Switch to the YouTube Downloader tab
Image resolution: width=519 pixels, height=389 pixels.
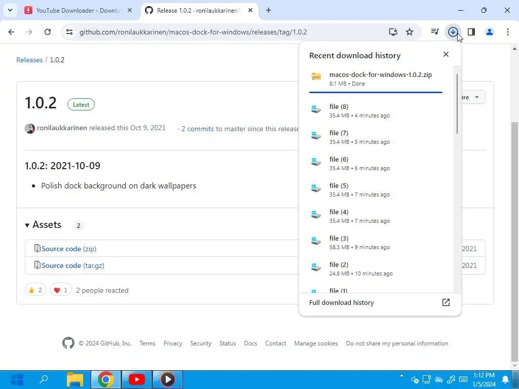coord(78,10)
